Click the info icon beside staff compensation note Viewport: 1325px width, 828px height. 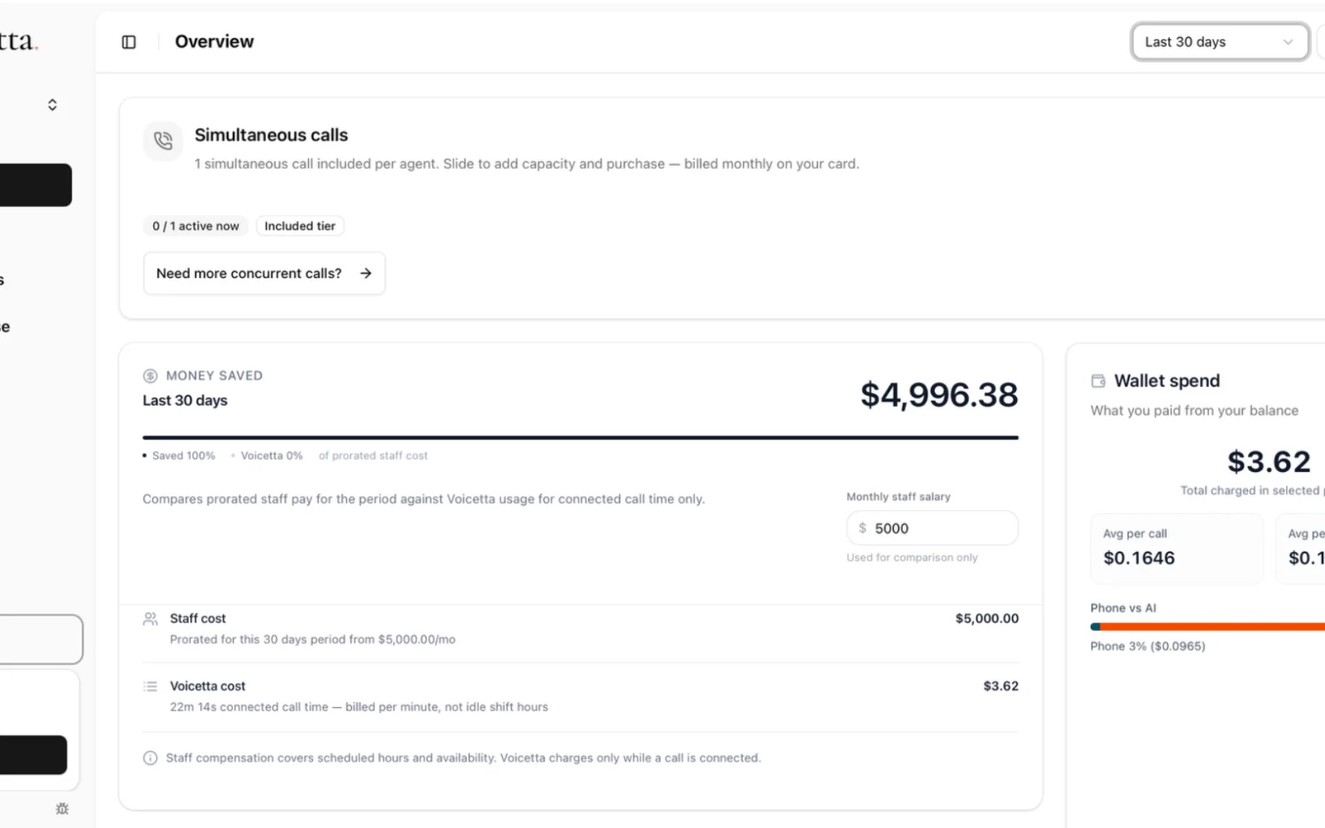150,758
